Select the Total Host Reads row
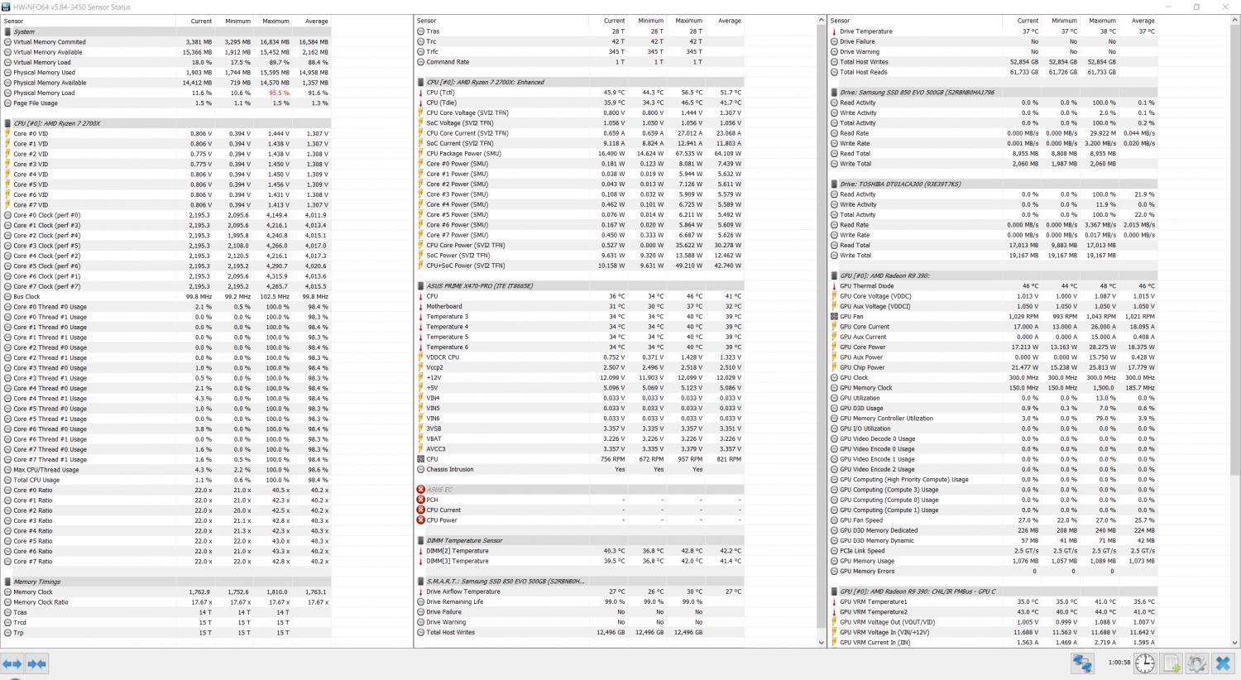This screenshot has width=1241, height=680. (x=992, y=72)
